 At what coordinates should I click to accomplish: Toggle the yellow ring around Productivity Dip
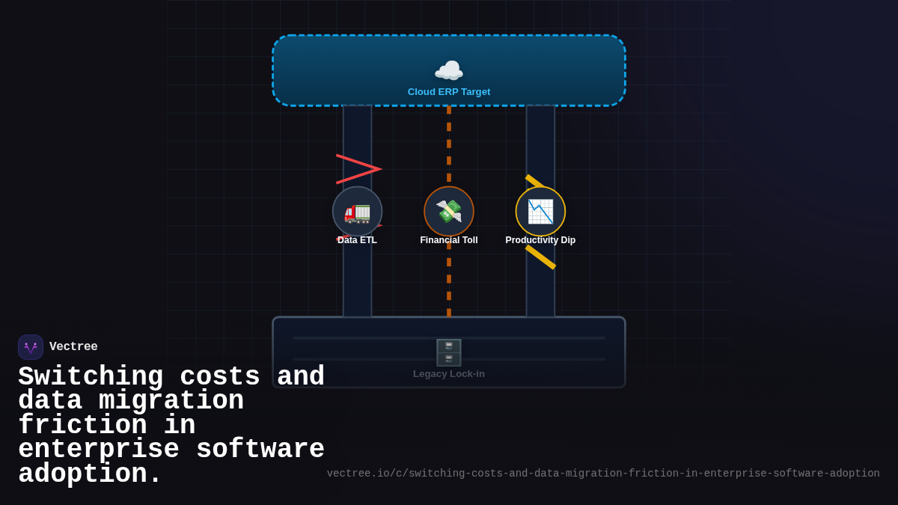[540, 189]
